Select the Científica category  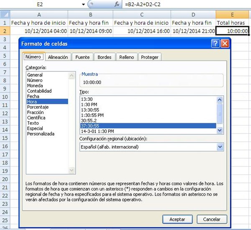47,118
